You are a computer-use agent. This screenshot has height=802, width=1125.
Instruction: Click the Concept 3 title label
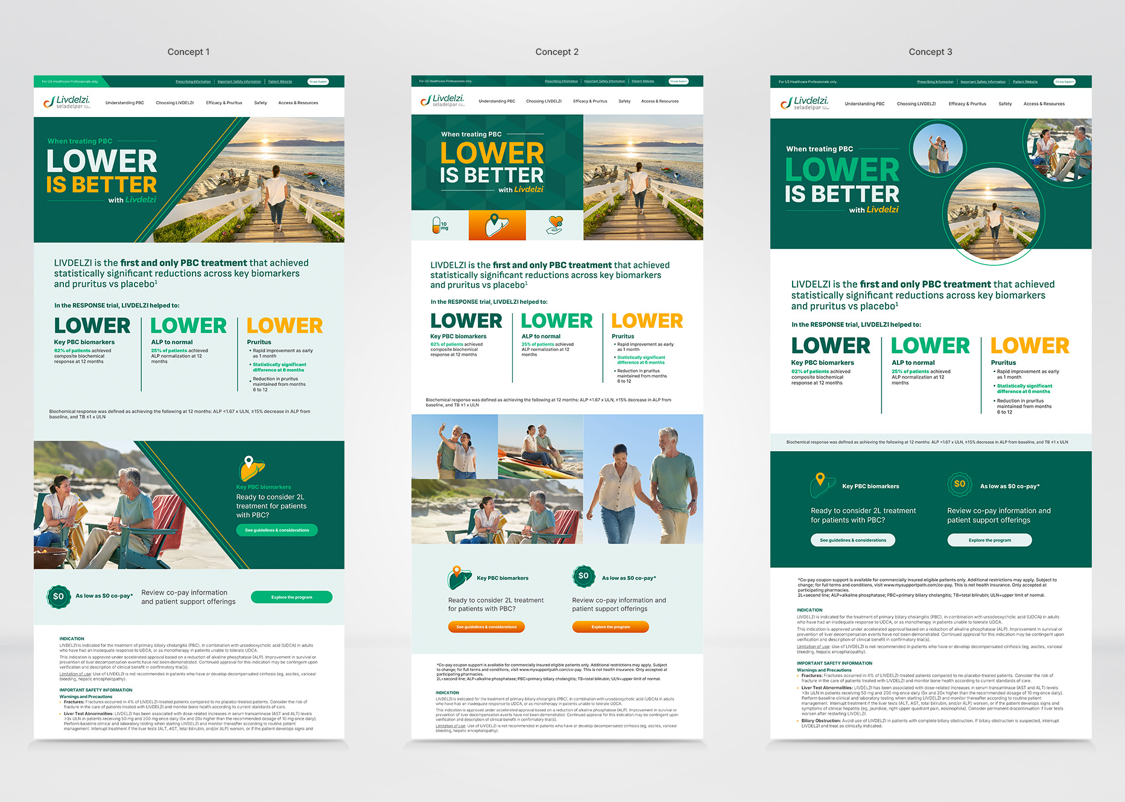point(930,52)
